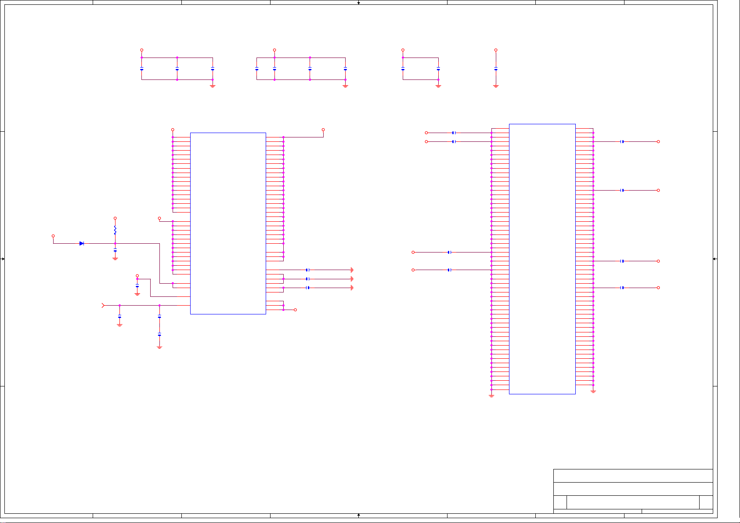The height and width of the screenshot is (523, 740).
Task: Click the top border center arrow marker
Action: 359,3
